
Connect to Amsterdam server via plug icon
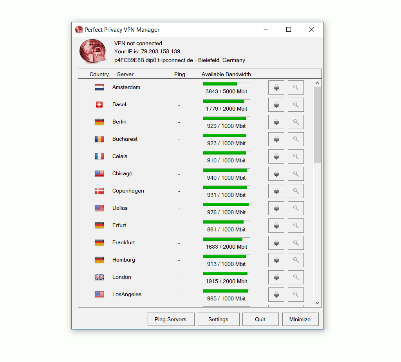pyautogui.click(x=276, y=87)
